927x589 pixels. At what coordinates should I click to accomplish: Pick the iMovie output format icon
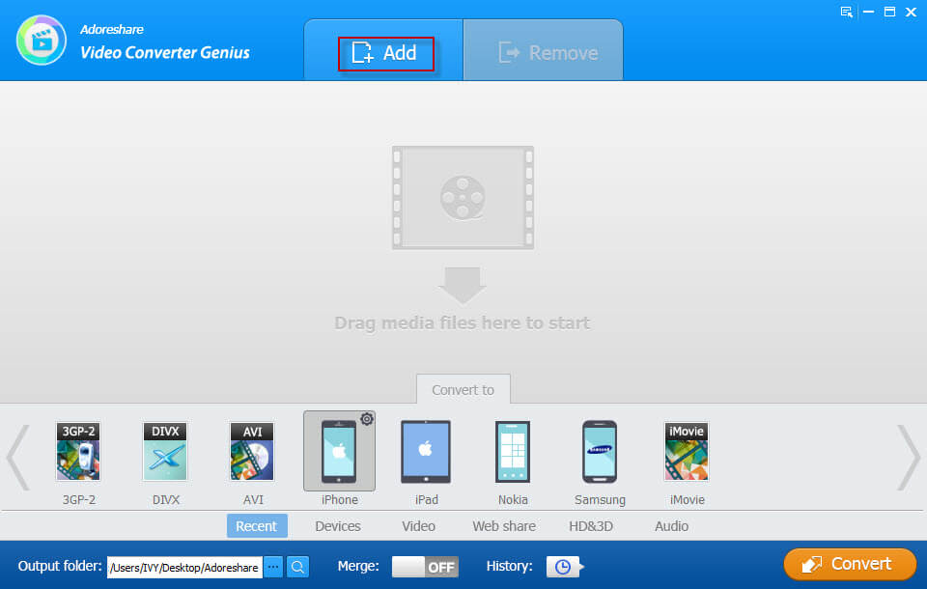[x=687, y=452]
